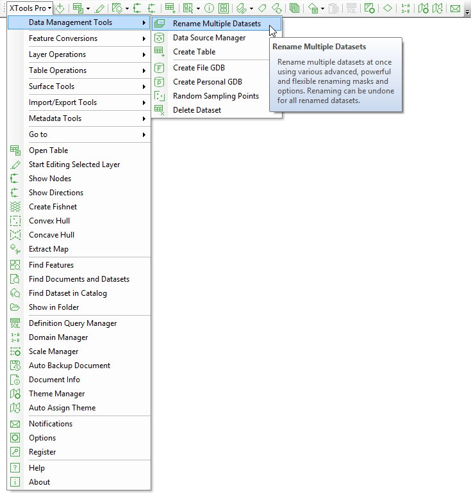The image size is (471, 493).
Task: Choose Create Personal GDB
Action: [217, 82]
